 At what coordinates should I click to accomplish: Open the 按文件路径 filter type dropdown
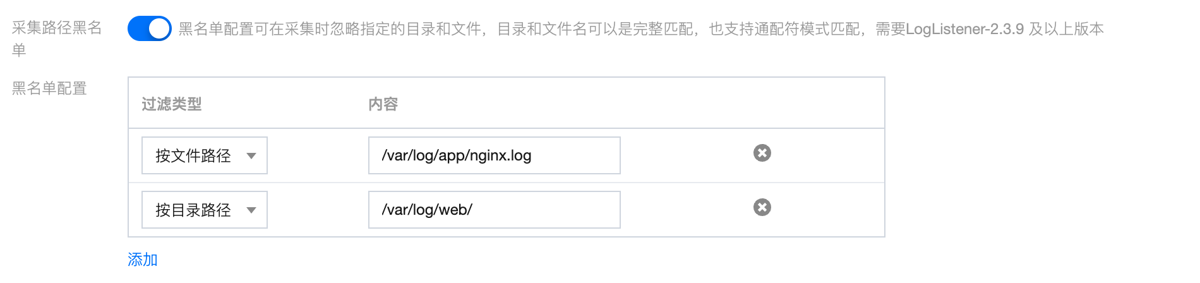pyautogui.click(x=204, y=155)
